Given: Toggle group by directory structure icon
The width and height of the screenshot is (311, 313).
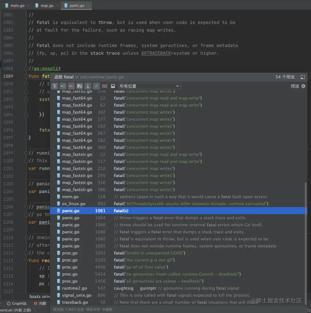Looking at the screenshot, I should coord(80,86).
